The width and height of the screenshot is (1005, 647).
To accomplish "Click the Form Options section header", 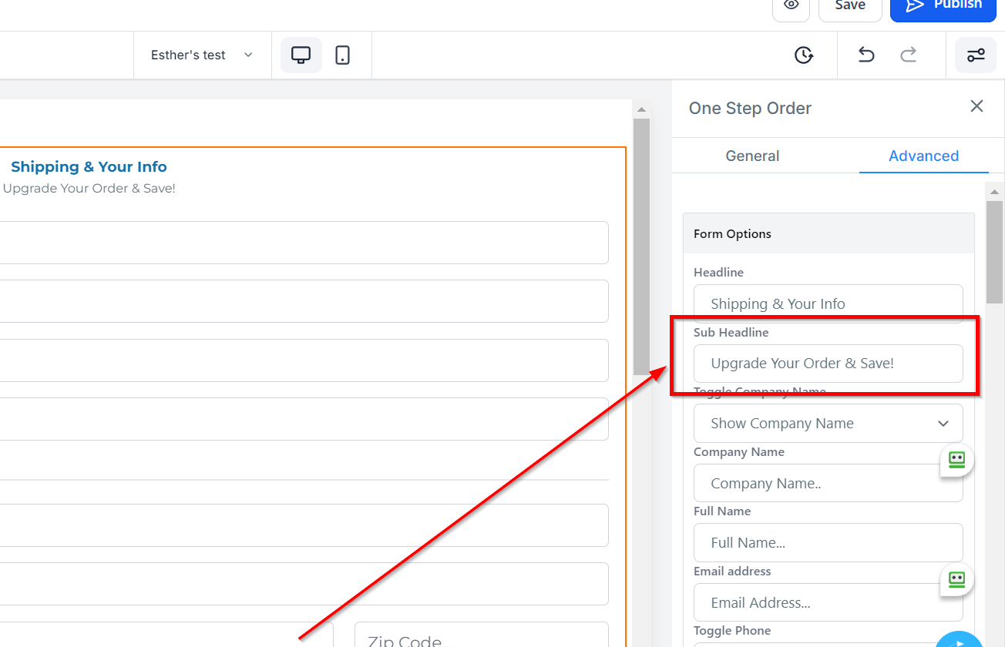I will click(x=829, y=233).
